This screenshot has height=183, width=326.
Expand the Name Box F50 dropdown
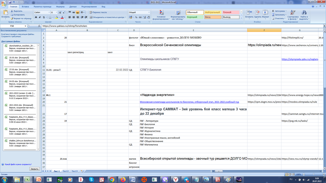(26, 26)
